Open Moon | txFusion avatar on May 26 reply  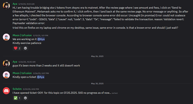6,75
